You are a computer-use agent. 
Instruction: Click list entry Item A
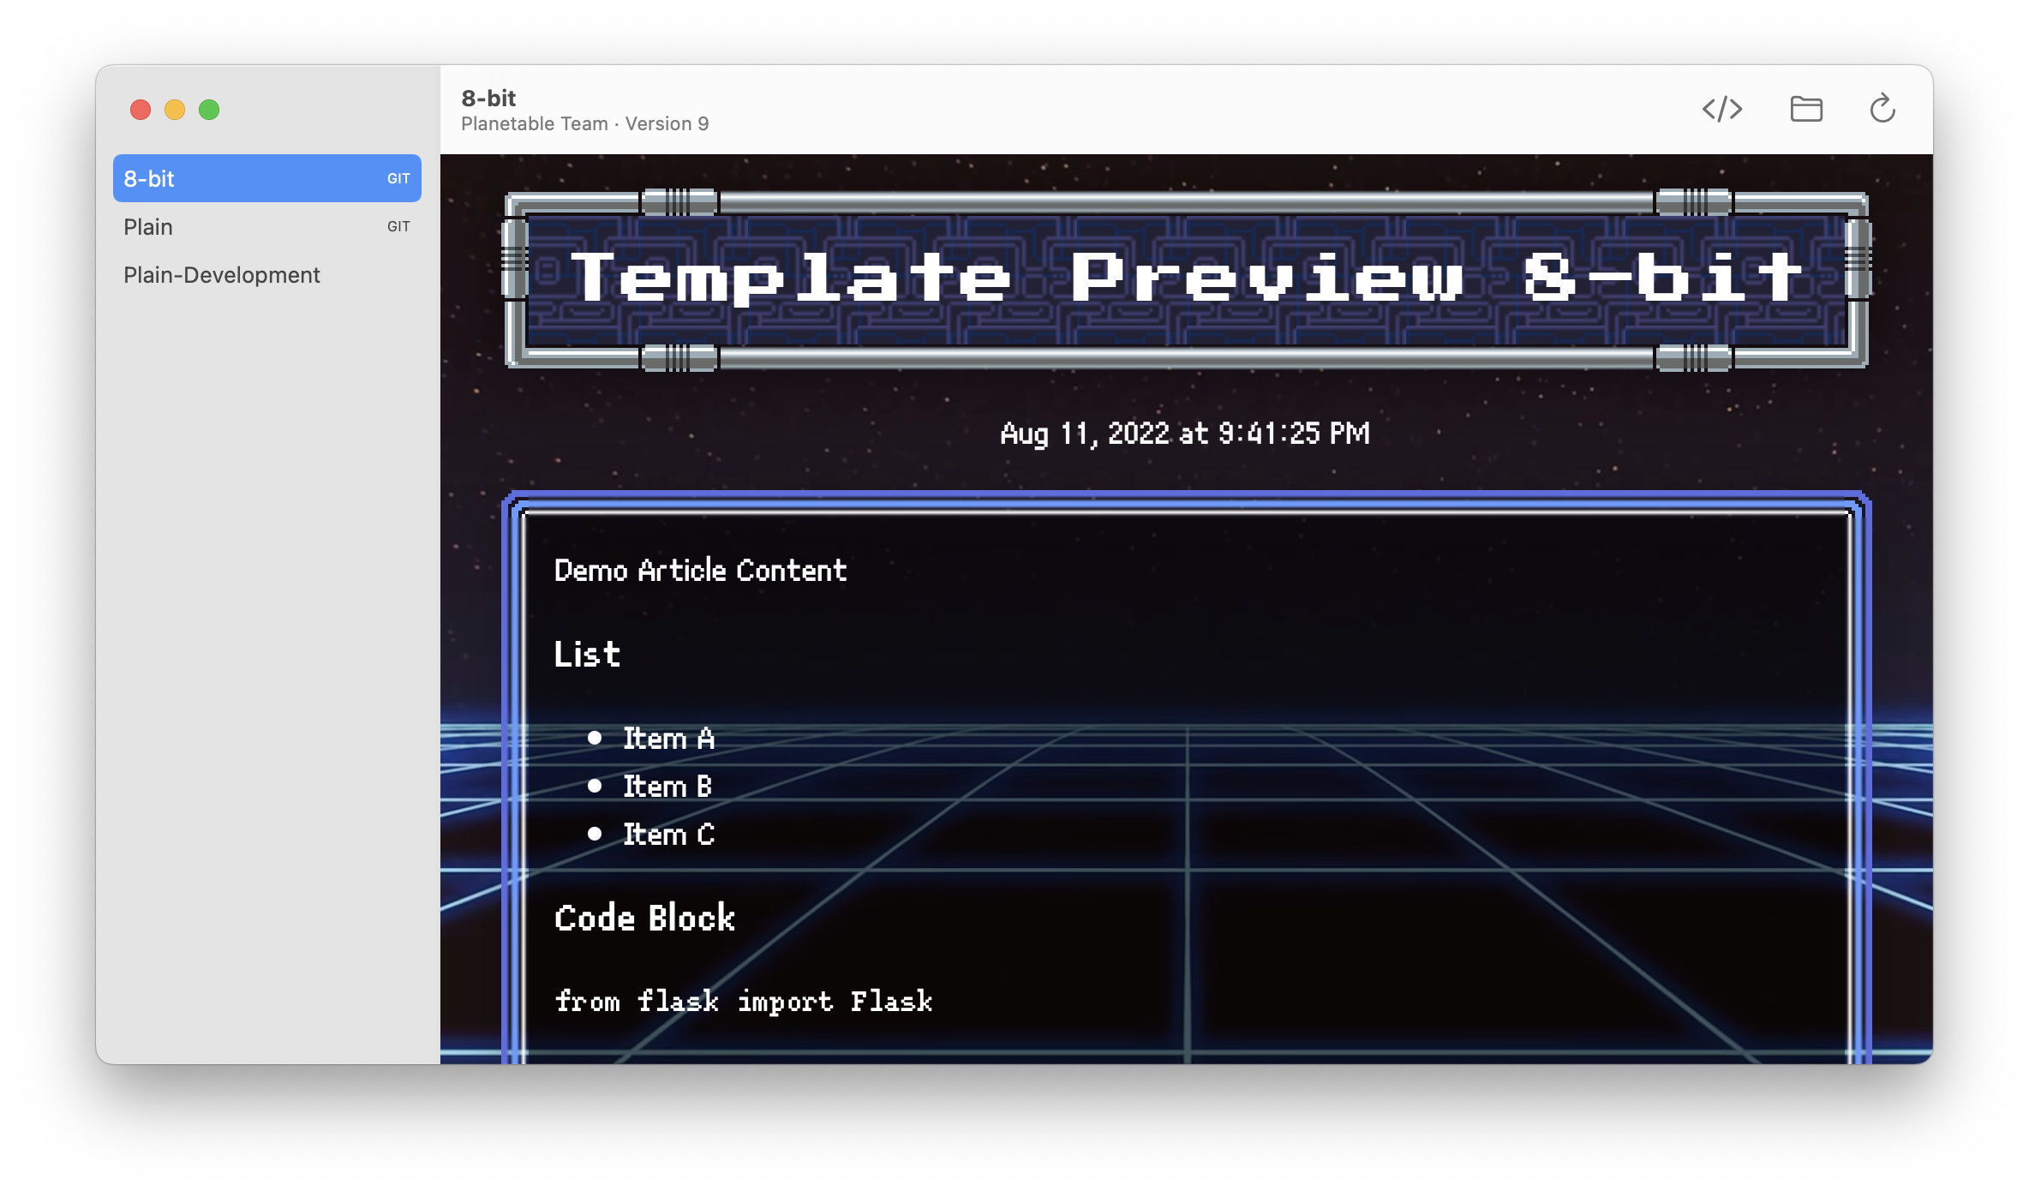click(668, 739)
